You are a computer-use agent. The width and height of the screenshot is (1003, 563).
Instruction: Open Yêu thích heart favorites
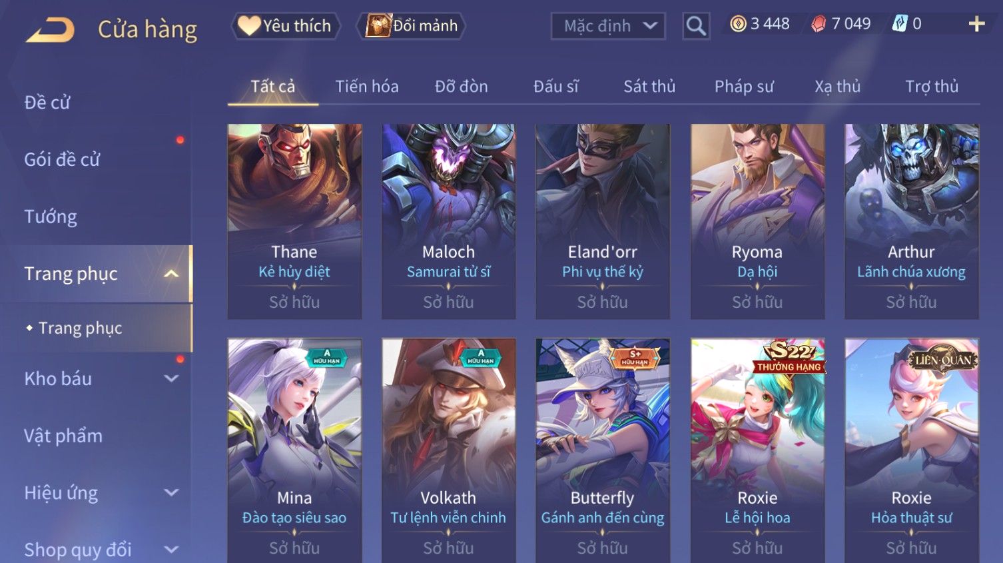click(x=286, y=26)
